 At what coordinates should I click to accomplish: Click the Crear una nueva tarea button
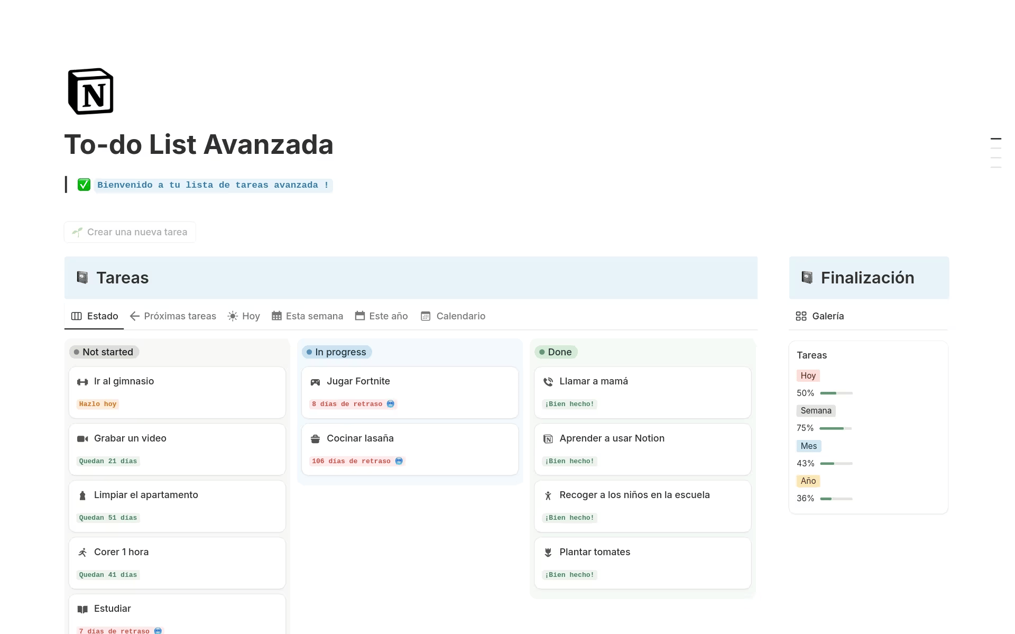click(x=130, y=232)
